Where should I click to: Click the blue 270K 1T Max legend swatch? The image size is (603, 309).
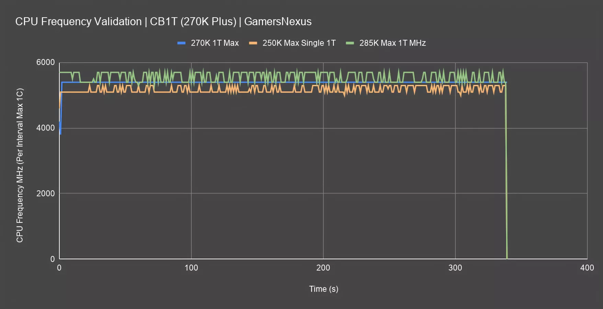(181, 43)
